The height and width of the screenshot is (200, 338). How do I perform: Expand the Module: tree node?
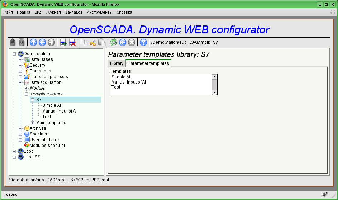tap(26, 89)
